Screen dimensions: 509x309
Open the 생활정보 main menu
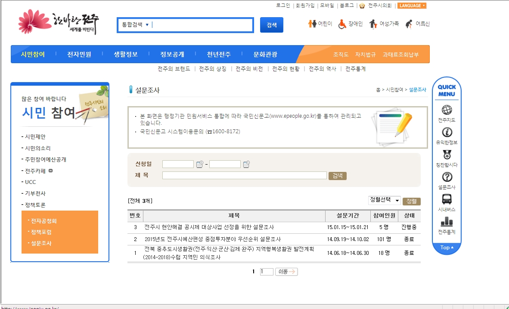point(126,55)
